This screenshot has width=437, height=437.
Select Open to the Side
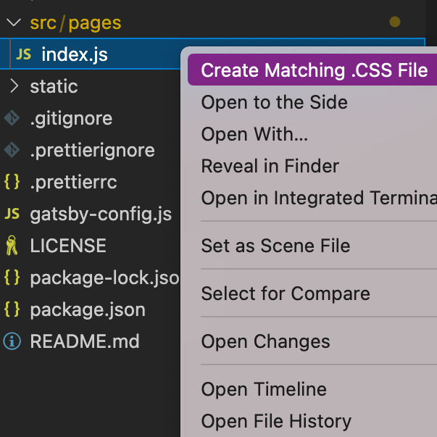click(274, 102)
